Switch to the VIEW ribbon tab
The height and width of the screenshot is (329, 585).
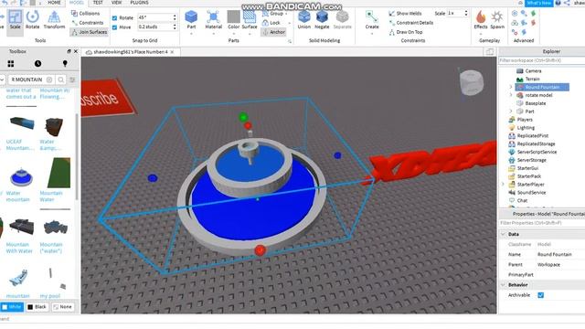click(x=116, y=3)
